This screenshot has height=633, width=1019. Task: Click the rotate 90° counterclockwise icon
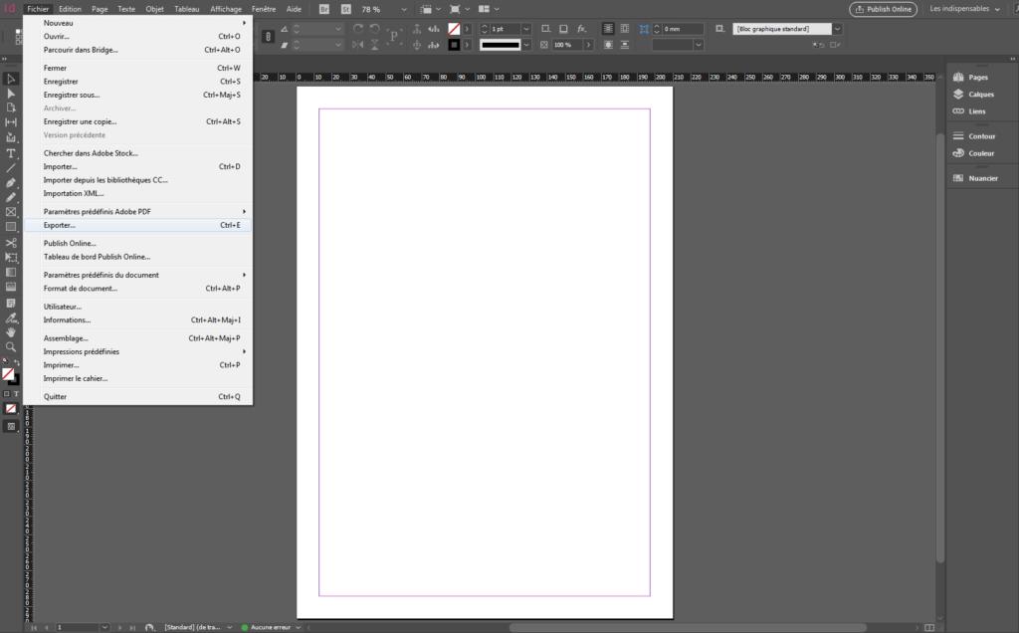pos(375,29)
